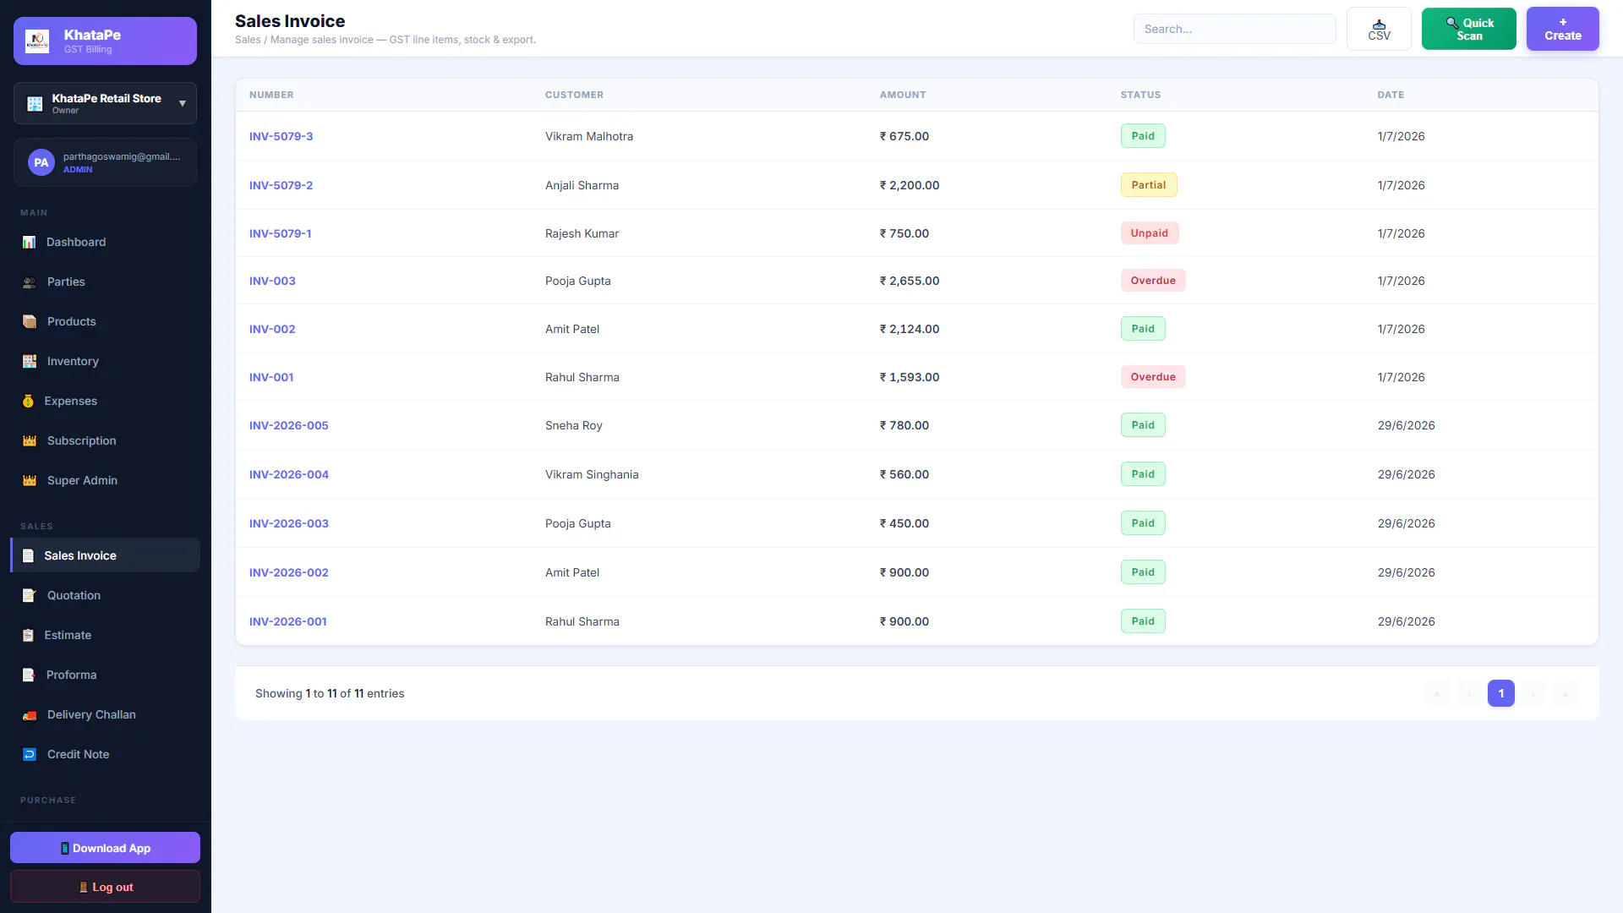Select page 1 in pagination

click(1500, 693)
